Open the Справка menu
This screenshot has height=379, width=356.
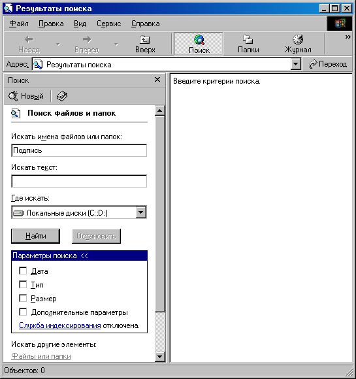(x=145, y=24)
